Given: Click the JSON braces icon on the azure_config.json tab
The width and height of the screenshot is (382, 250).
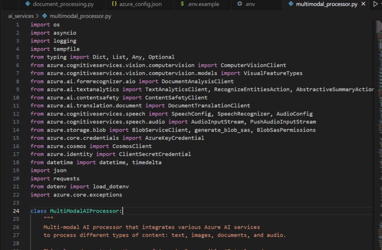Looking at the screenshot, I should (x=114, y=4).
